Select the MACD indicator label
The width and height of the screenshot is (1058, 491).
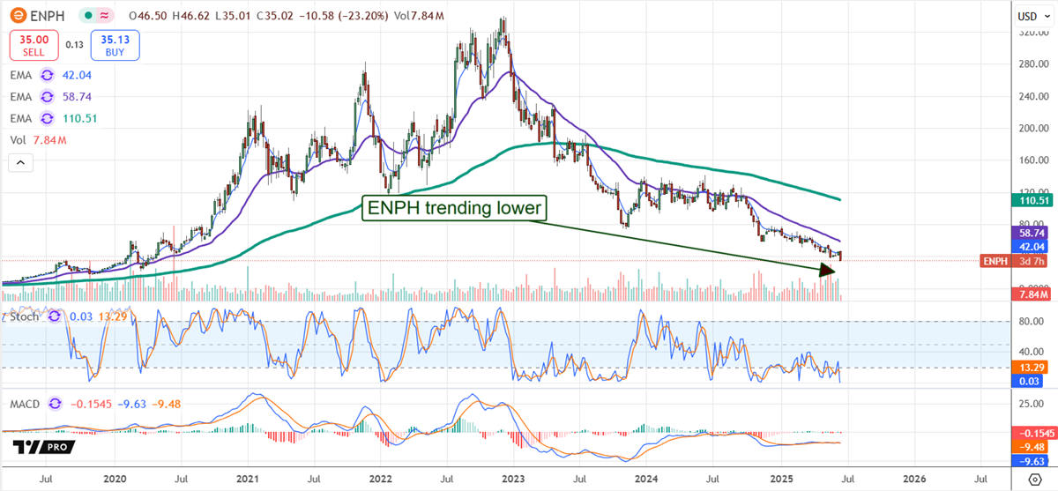[24, 403]
